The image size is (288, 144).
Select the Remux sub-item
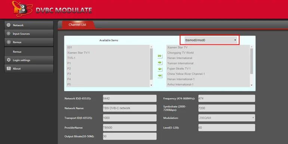(x=29, y=51)
